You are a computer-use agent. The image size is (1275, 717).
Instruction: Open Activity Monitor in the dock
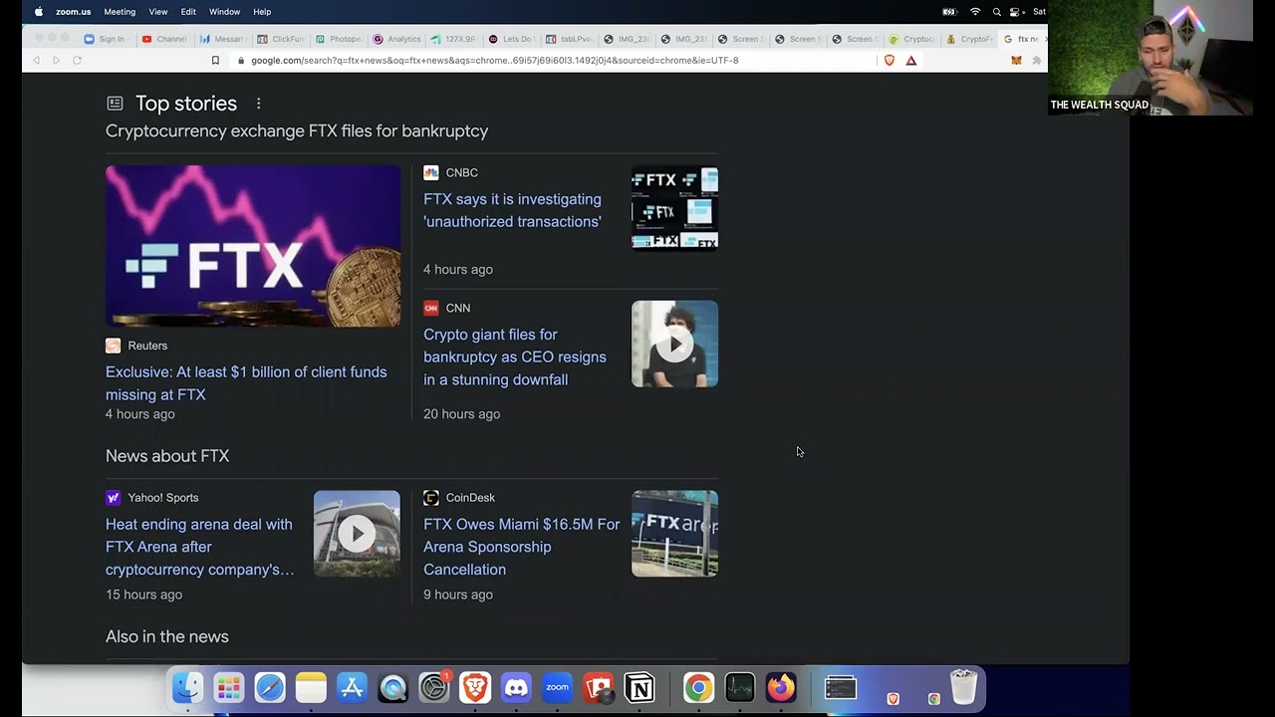click(x=740, y=688)
